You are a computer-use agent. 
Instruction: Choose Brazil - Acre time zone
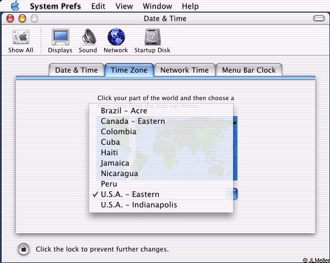[161, 111]
